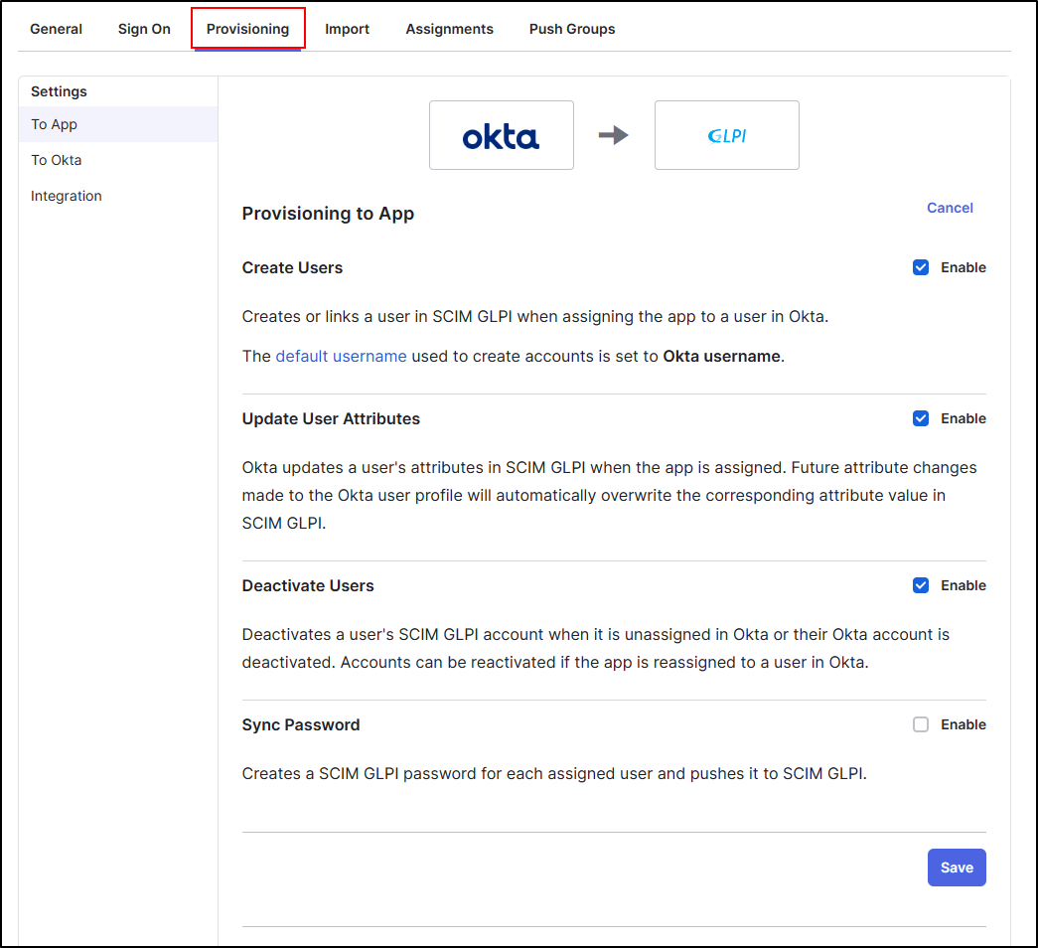
Task: Open the Assignments tab
Action: click(449, 29)
